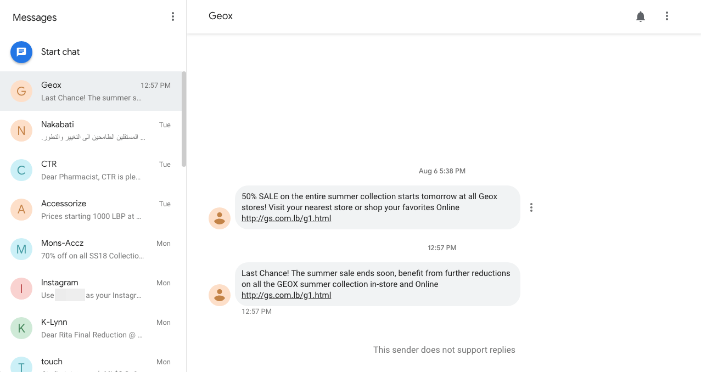Click the conversation list scrollbar
Image resolution: width=701 pixels, height=372 pixels.
pos(184,119)
